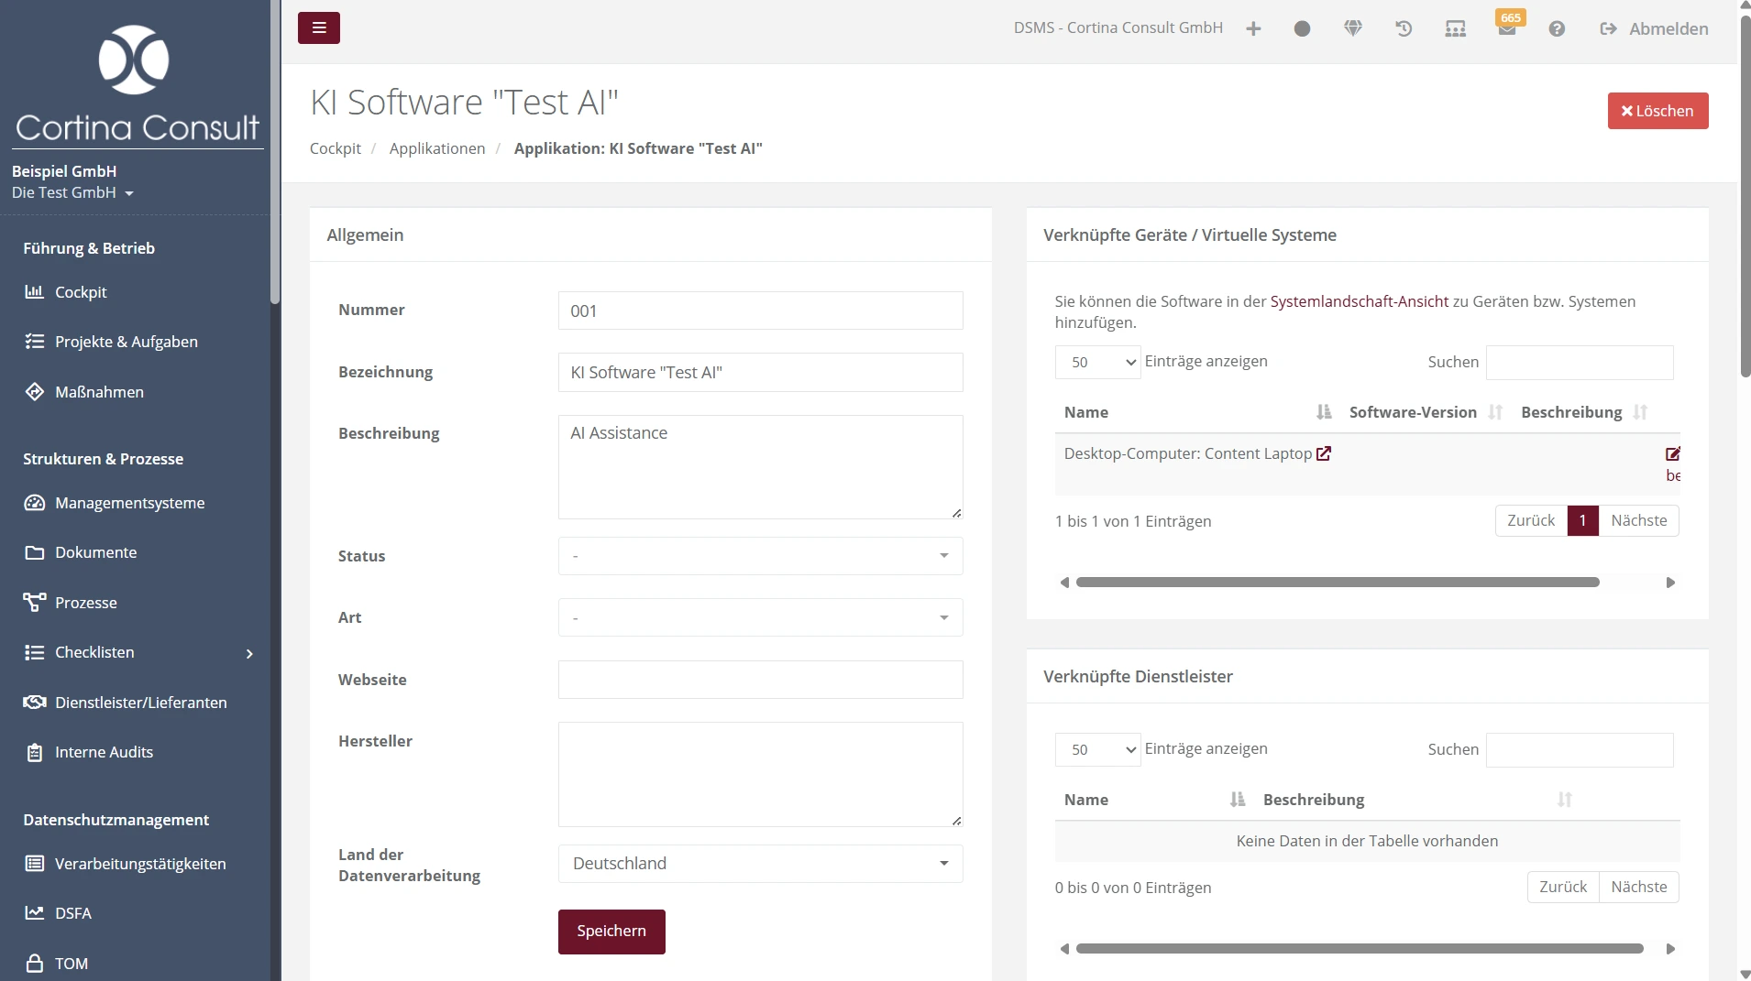The width and height of the screenshot is (1751, 981).
Task: Open Dienstleister/Lieferanten in the sidebar
Action: point(140,703)
